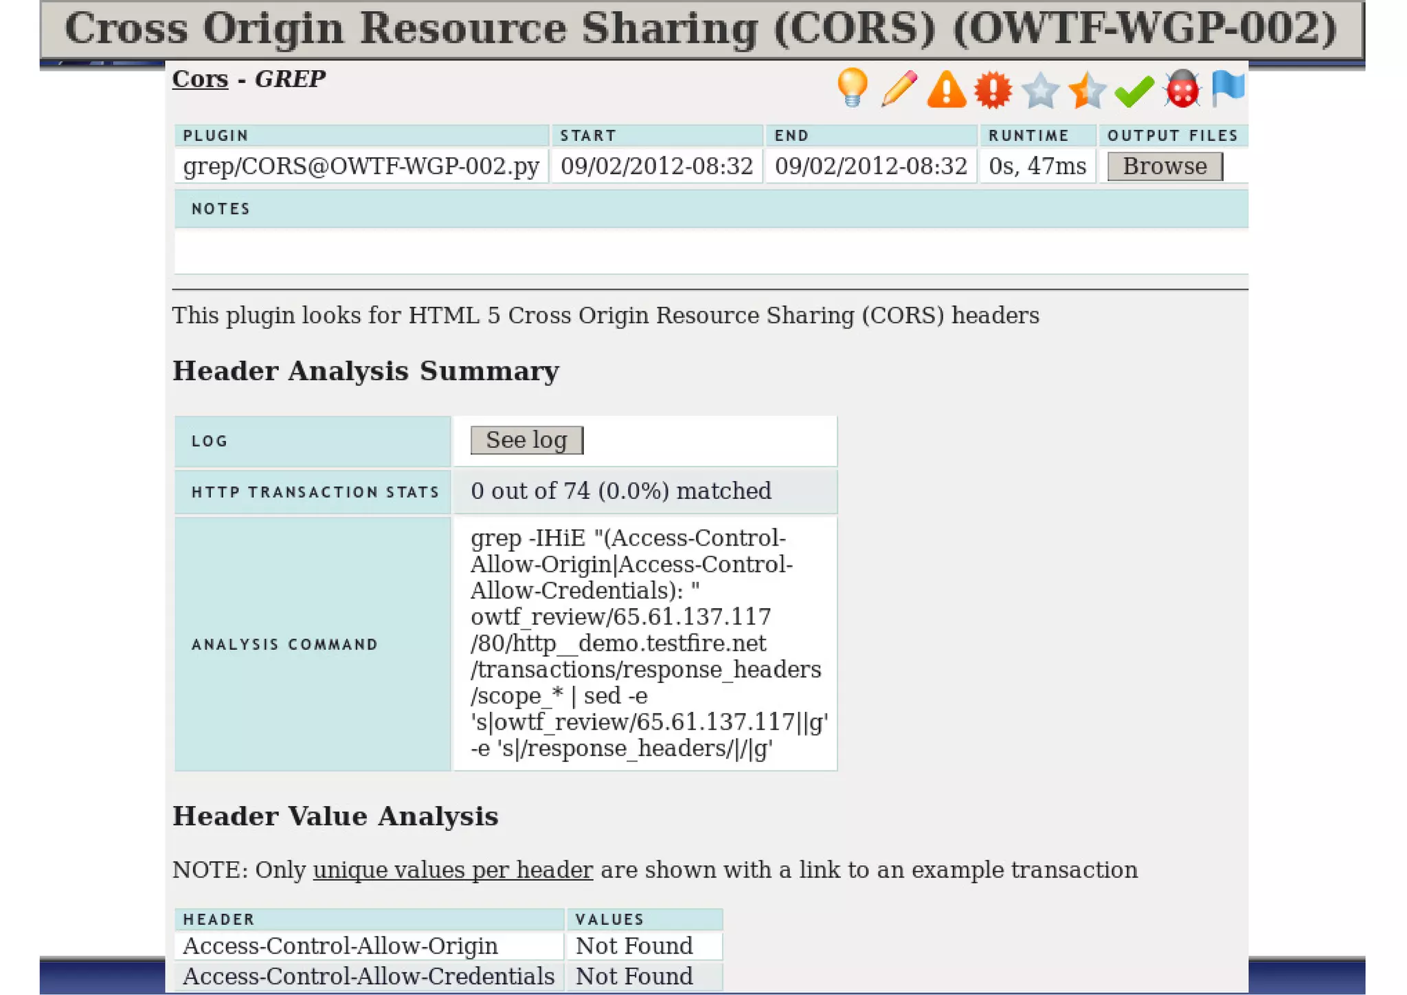Image resolution: width=1407 pixels, height=995 pixels.
Task: Open the Cors plugin link
Action: pyautogui.click(x=200, y=79)
